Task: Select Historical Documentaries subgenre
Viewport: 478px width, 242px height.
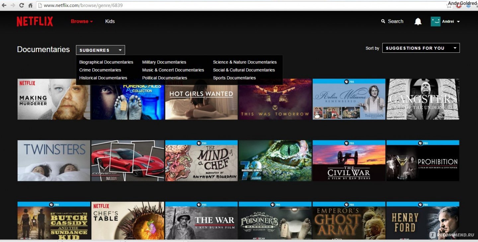Action: (x=103, y=78)
